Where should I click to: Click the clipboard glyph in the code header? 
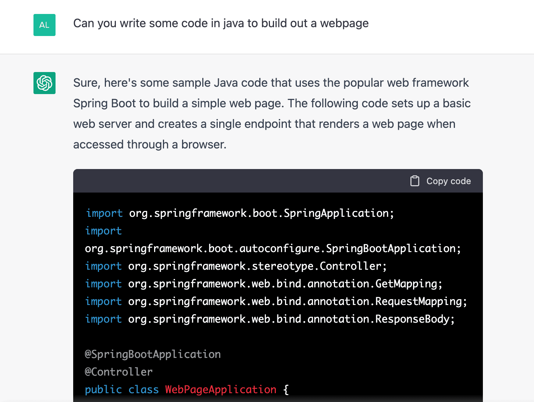click(414, 181)
